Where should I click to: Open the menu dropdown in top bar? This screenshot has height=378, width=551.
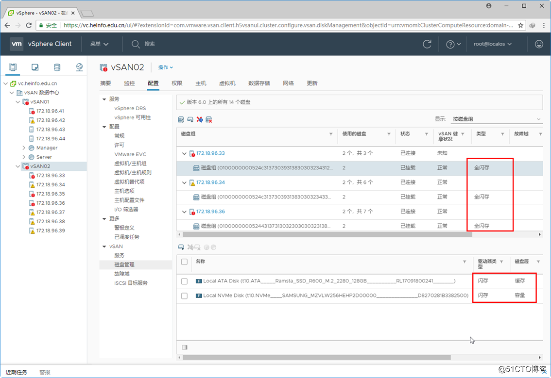(x=99, y=44)
